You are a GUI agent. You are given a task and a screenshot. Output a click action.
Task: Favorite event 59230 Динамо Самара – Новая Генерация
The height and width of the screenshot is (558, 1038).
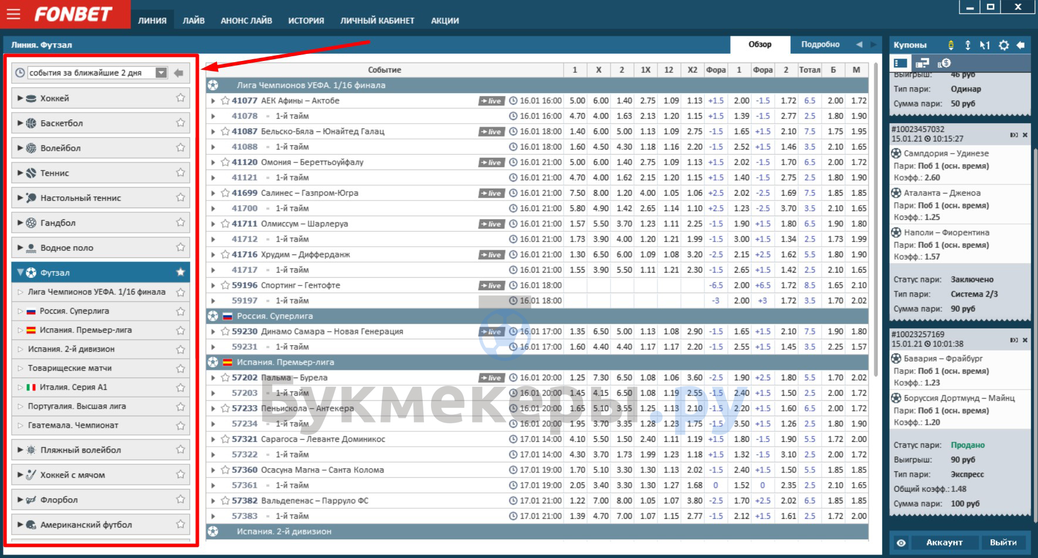tap(225, 331)
